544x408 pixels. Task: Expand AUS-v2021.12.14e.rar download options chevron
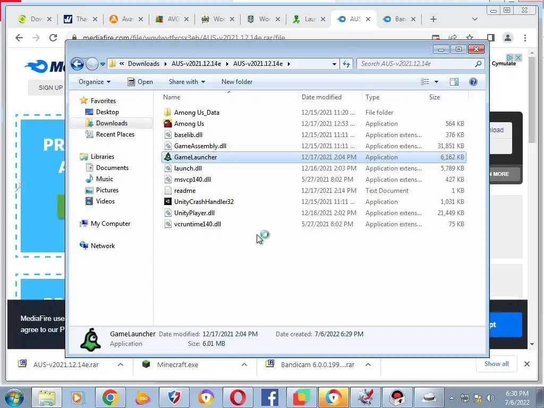click(121, 364)
